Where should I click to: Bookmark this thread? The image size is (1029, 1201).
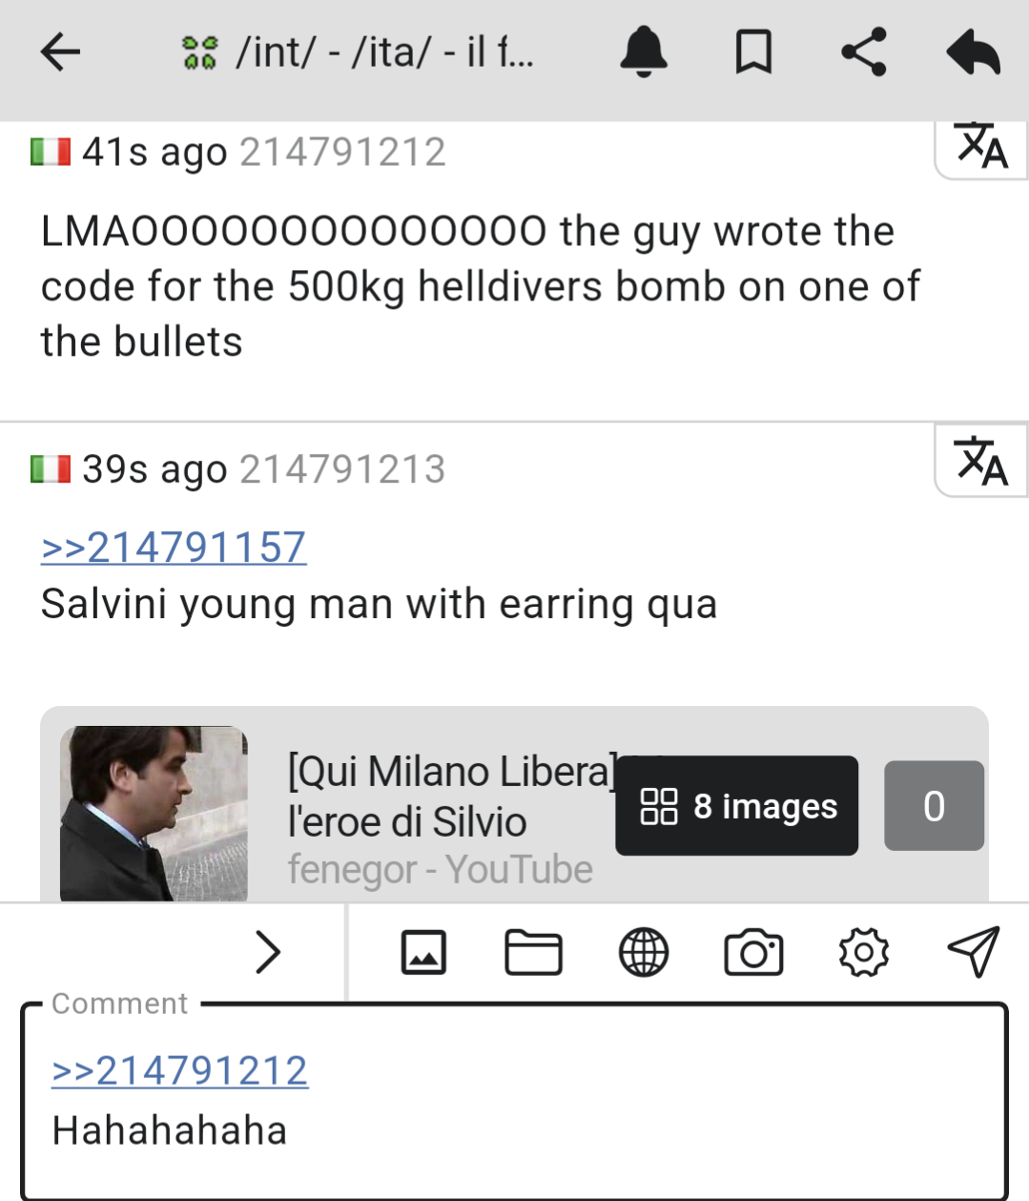[x=753, y=52]
